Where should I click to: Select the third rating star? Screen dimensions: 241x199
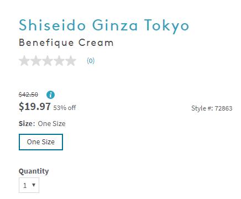tap(48, 61)
